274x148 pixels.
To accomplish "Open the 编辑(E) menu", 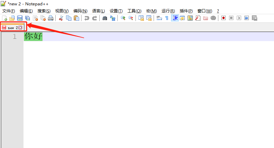I will point(26,11).
